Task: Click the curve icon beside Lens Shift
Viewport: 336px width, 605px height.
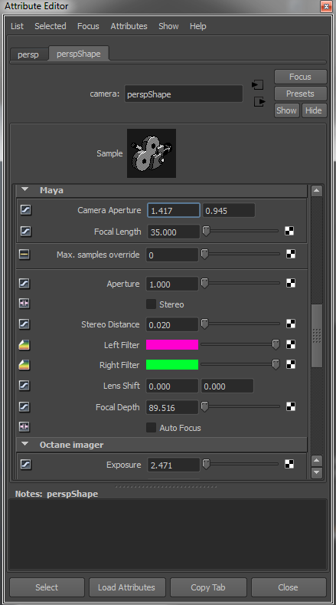Action: tap(24, 386)
